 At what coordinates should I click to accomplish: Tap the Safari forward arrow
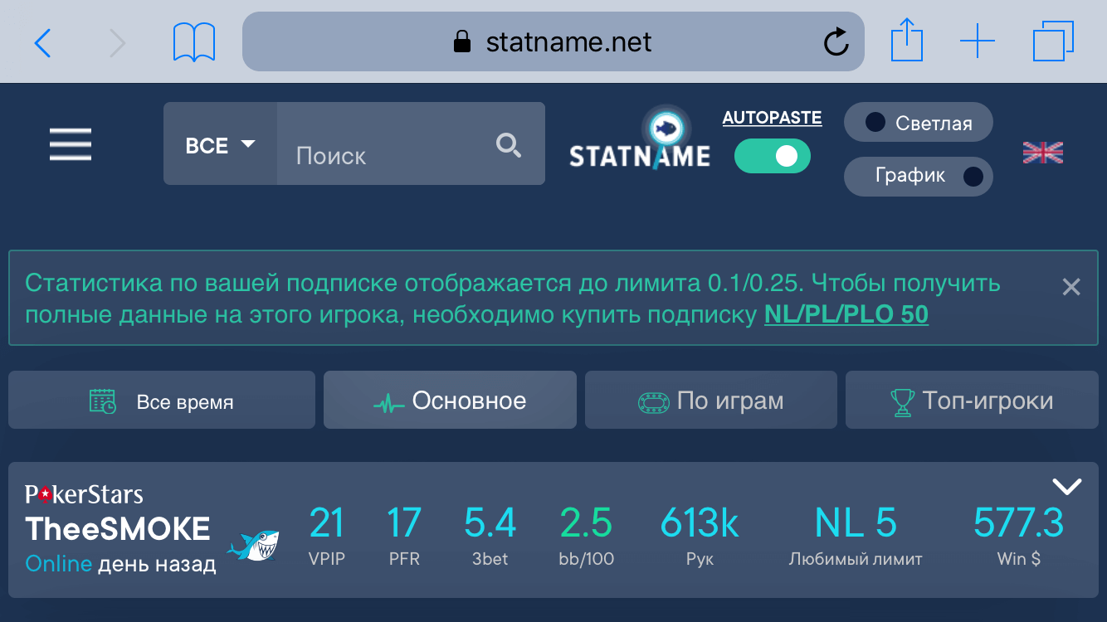(x=117, y=42)
